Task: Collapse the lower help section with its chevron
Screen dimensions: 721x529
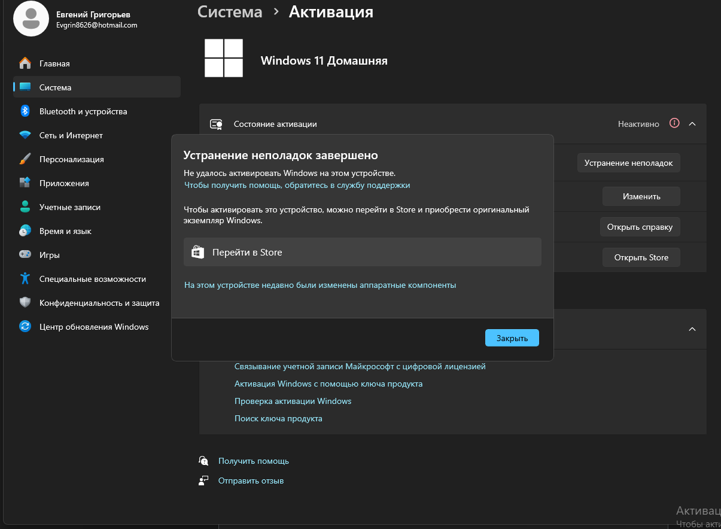Action: pos(692,329)
